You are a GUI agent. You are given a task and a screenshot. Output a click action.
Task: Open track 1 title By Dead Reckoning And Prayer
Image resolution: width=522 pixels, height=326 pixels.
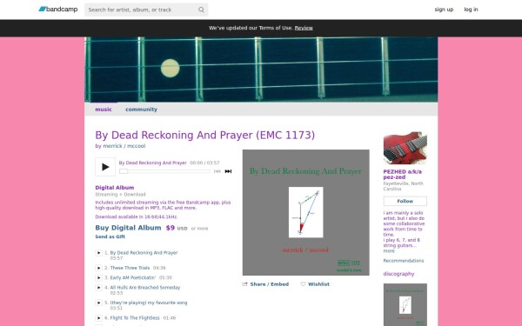coord(144,253)
